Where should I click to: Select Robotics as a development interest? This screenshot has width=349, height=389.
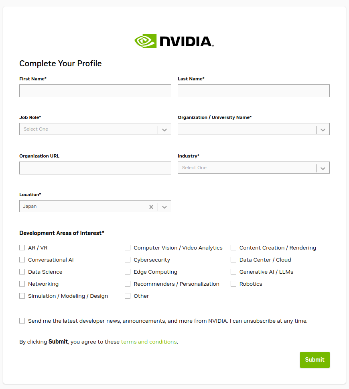point(233,284)
